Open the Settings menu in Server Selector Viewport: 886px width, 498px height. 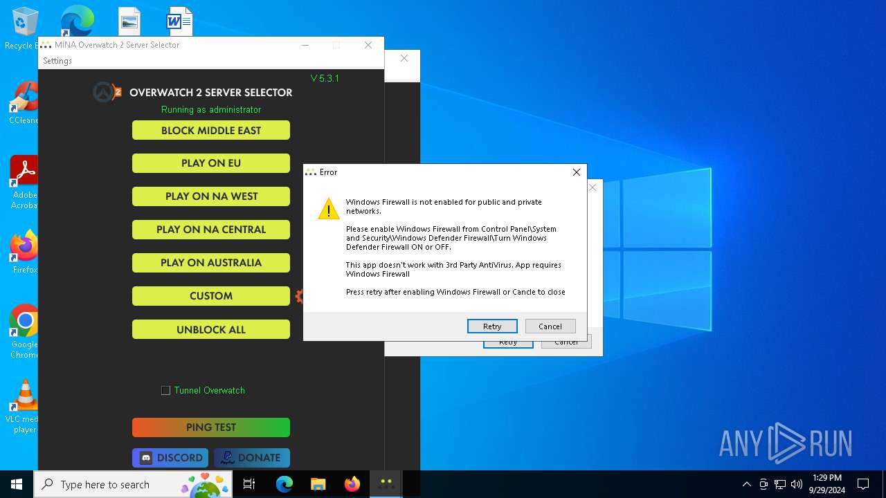tap(57, 61)
